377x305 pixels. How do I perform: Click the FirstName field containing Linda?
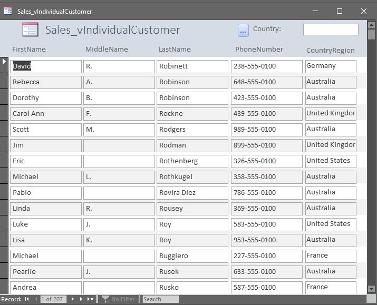pyautogui.click(x=46, y=209)
